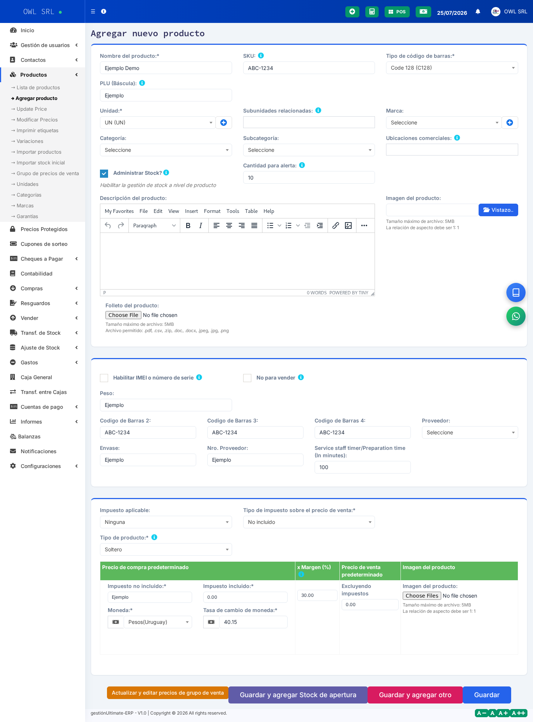Align text left in editor
This screenshot has height=722, width=533.
point(217,225)
